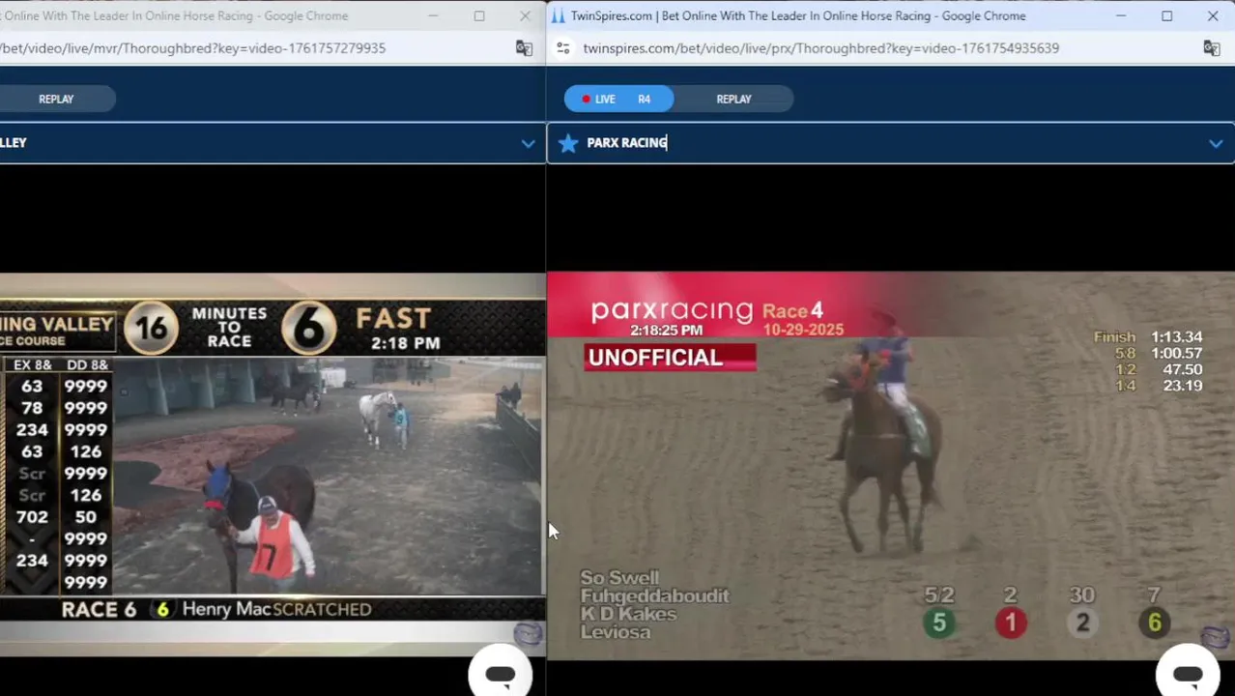Click the Parx Racing favorite star icon
Viewport: 1235px width, 696px height.
(x=568, y=143)
